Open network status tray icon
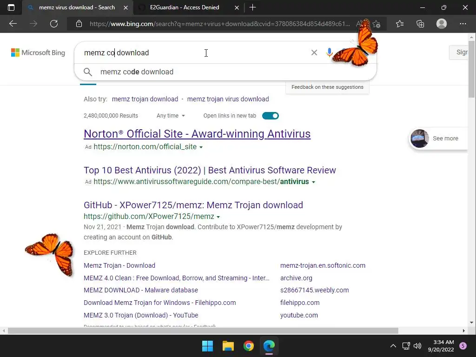This screenshot has height=357, width=476. (x=406, y=346)
